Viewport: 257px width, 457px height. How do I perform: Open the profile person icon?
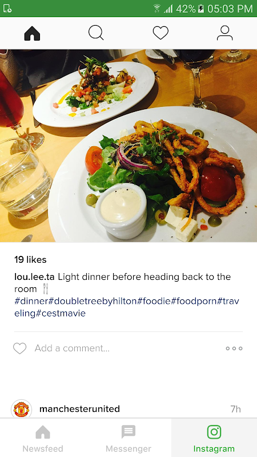(224, 33)
